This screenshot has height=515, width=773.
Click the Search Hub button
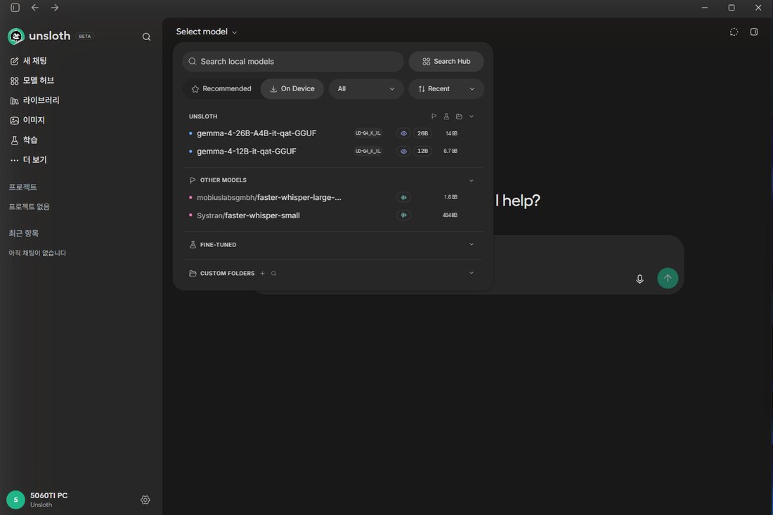point(446,62)
